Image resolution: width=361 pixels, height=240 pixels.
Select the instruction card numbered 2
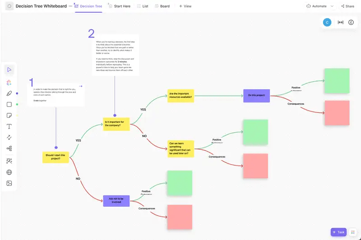(x=116, y=55)
